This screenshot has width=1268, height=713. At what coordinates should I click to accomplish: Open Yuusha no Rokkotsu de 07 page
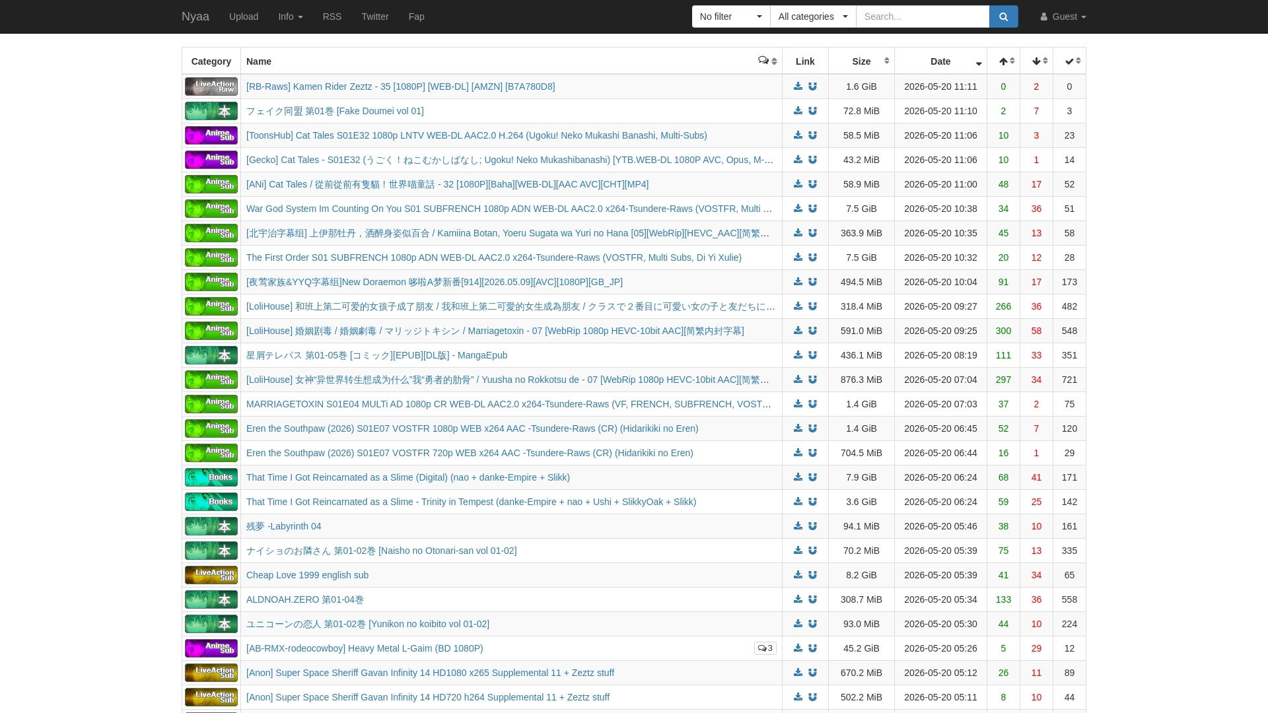click(x=508, y=380)
